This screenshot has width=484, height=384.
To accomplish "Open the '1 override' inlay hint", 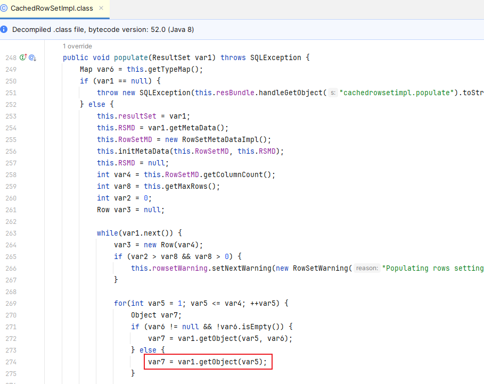I will (x=77, y=46).
